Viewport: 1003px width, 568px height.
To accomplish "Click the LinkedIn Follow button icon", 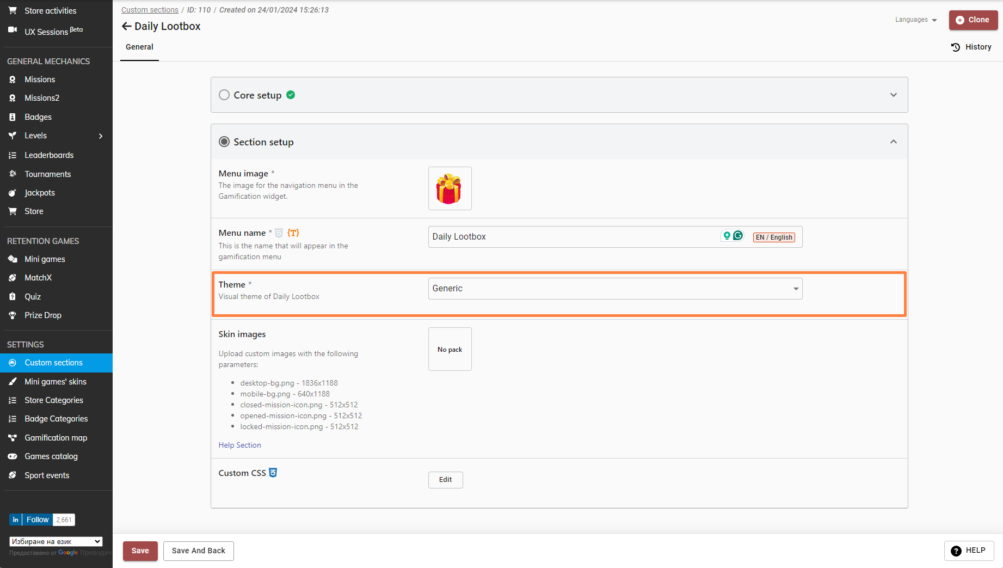I will [x=15, y=520].
